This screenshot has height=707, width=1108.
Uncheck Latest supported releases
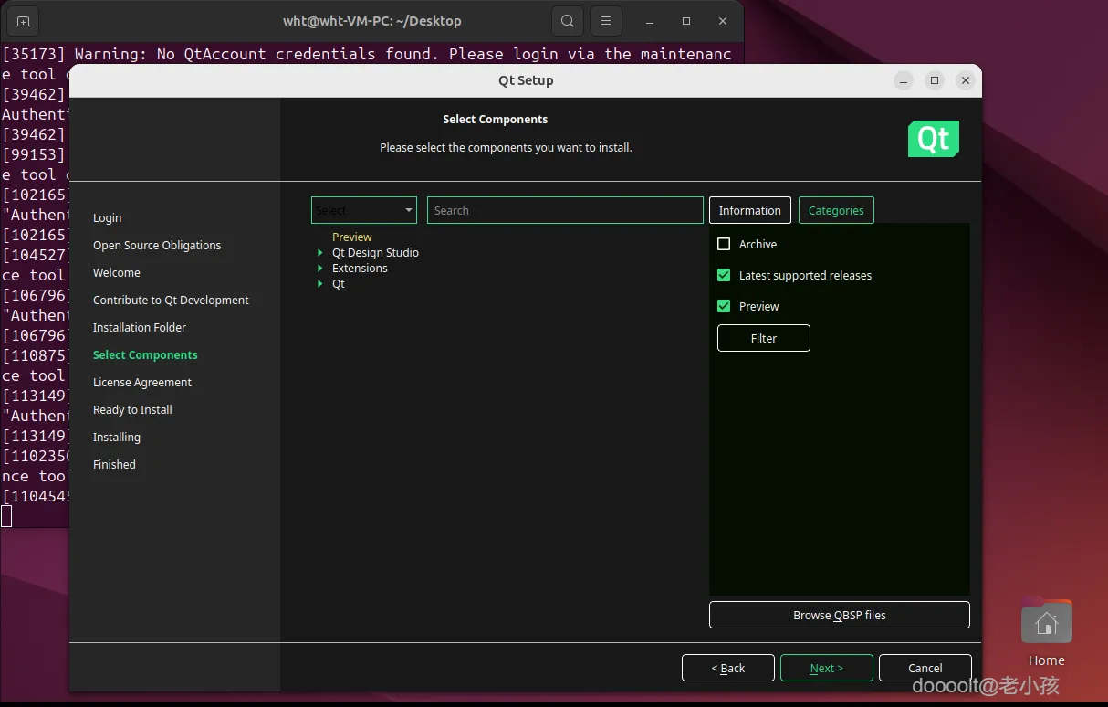(725, 275)
